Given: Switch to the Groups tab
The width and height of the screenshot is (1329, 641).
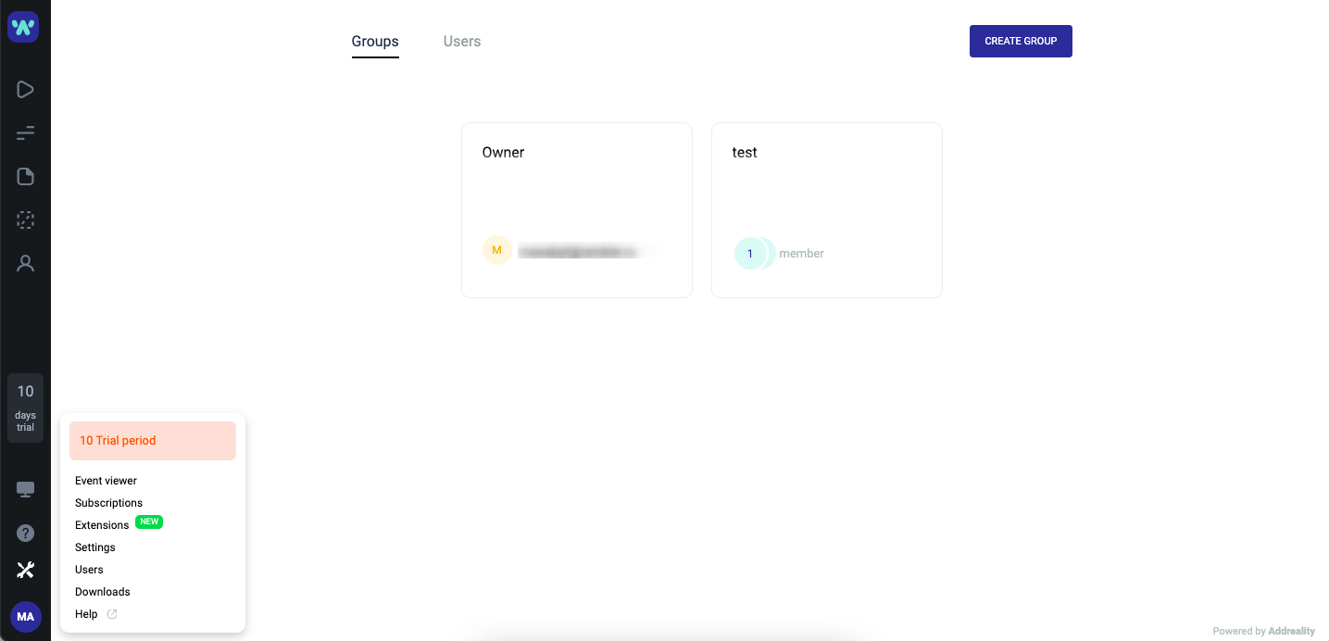Looking at the screenshot, I should pyautogui.click(x=375, y=41).
